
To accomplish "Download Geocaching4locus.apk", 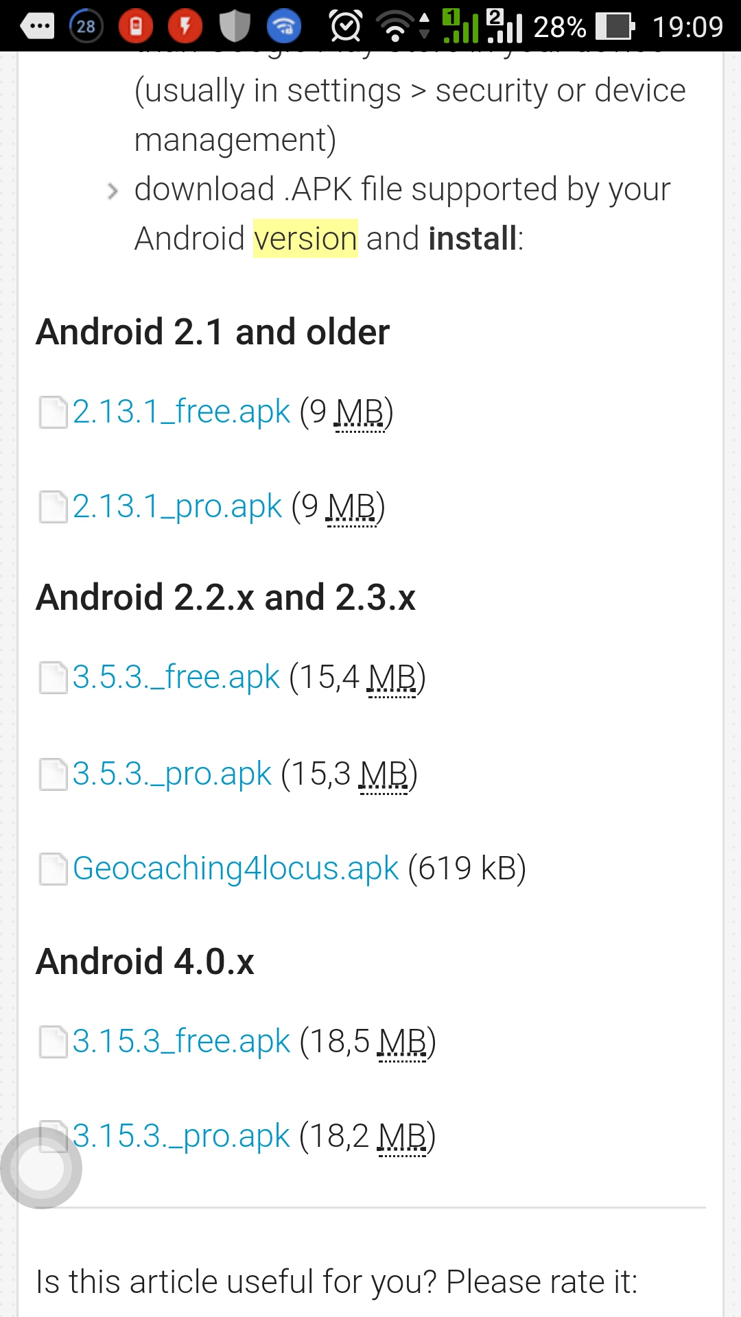I will 235,869.
